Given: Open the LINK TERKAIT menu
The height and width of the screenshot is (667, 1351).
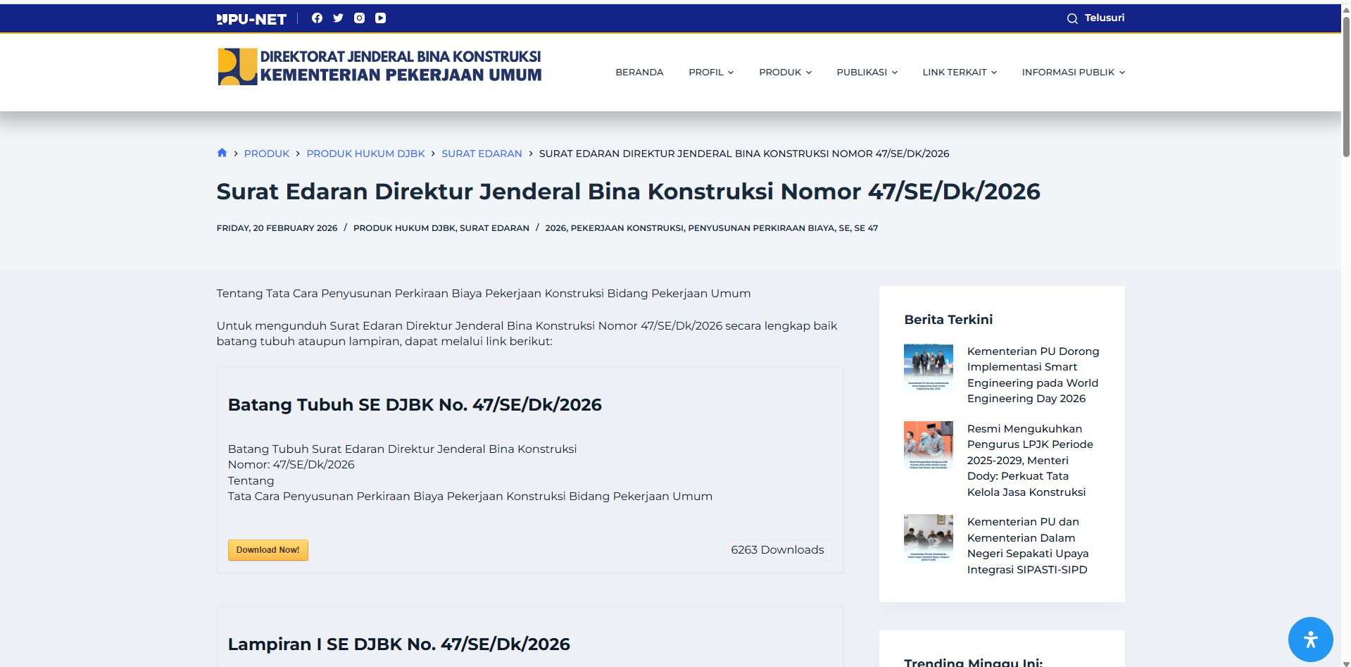Looking at the screenshot, I should [960, 72].
